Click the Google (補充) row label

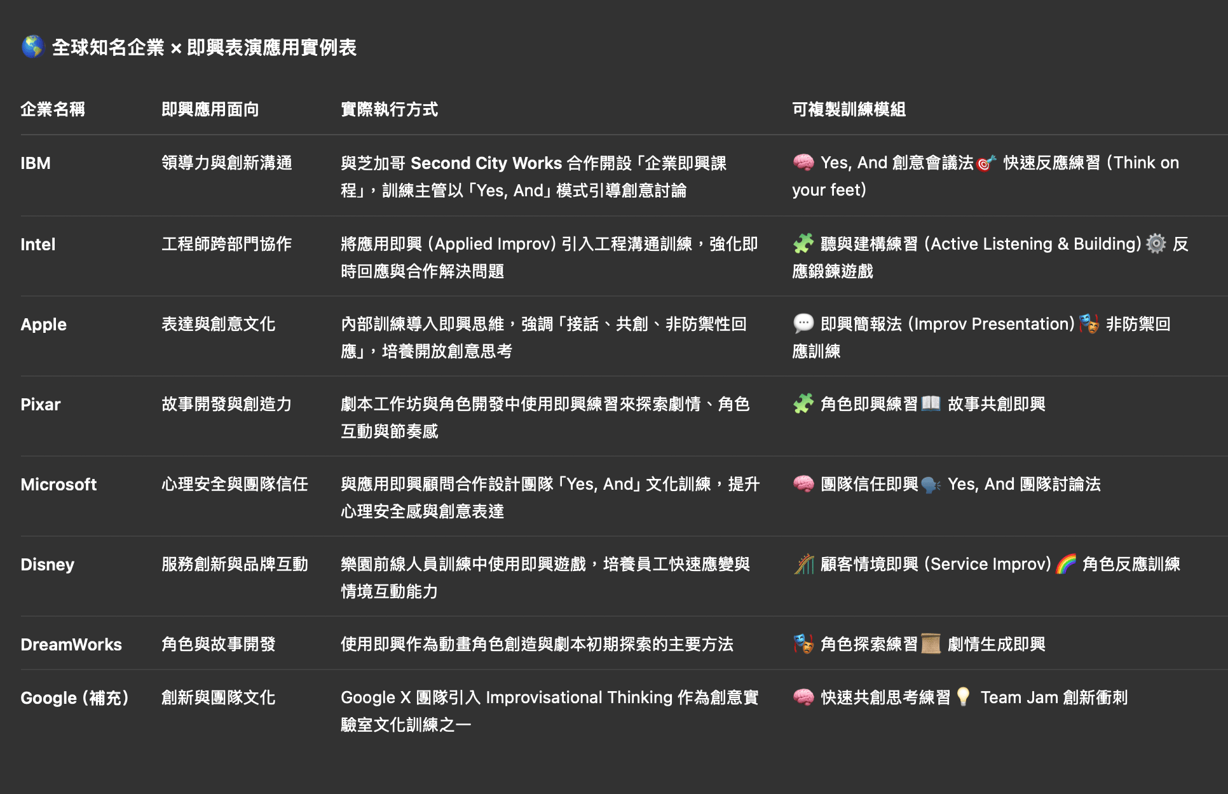click(x=75, y=697)
